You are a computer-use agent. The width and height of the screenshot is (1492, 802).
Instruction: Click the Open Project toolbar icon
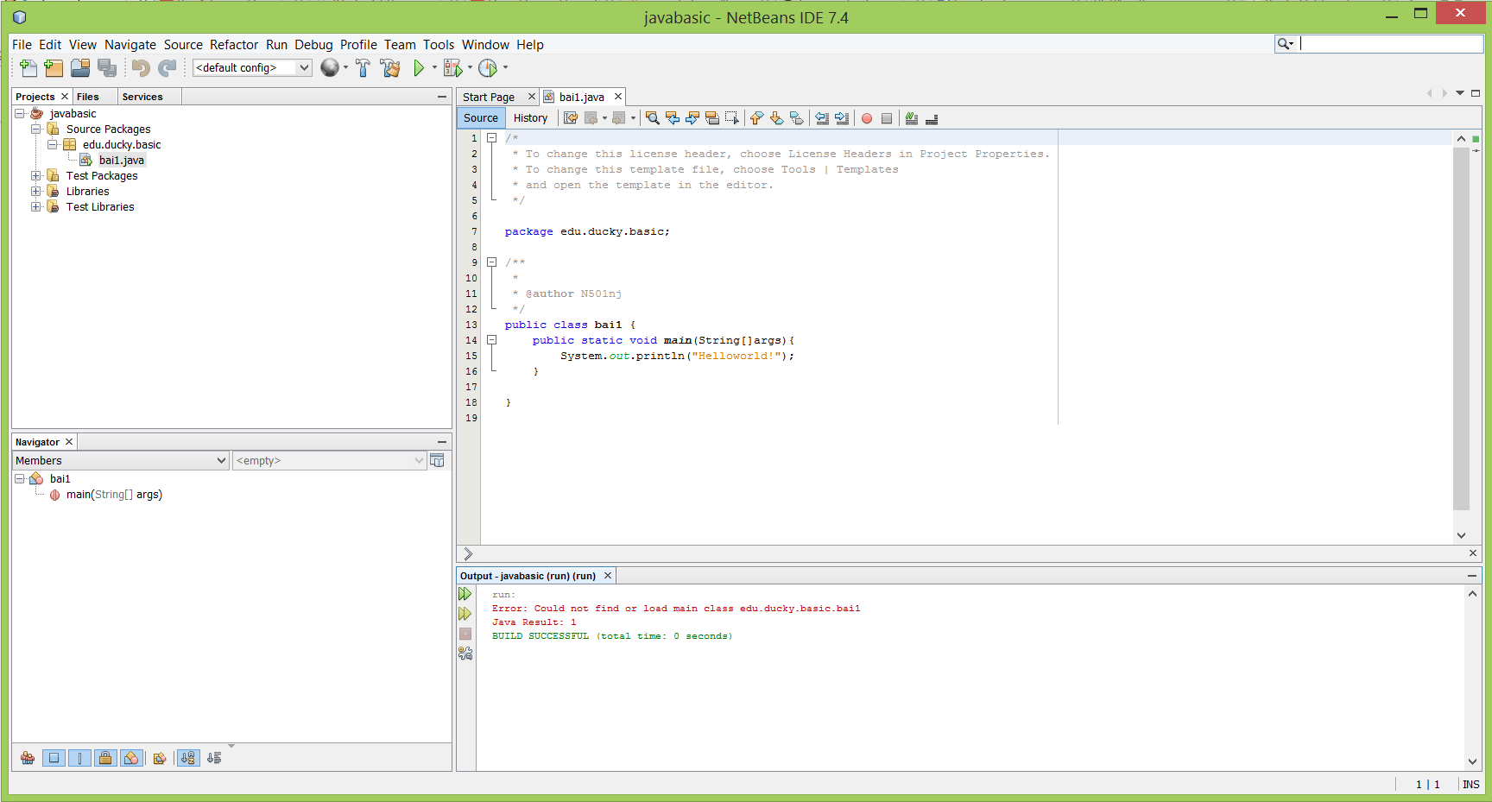[x=80, y=67]
